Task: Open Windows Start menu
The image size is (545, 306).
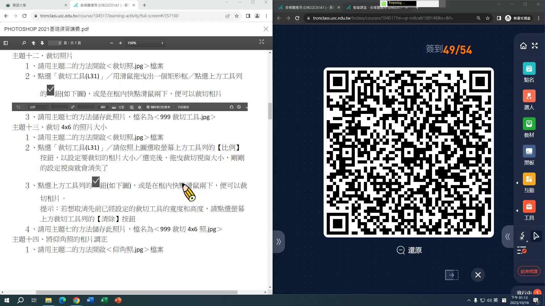Action: pos(7,300)
